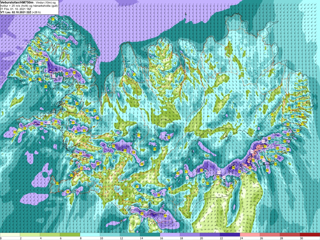
Task: Click the yellow 38 gust label
Action: (x=250, y=167)
